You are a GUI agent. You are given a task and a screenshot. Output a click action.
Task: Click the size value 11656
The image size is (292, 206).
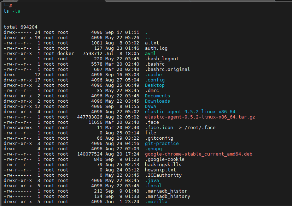(x=95, y=122)
